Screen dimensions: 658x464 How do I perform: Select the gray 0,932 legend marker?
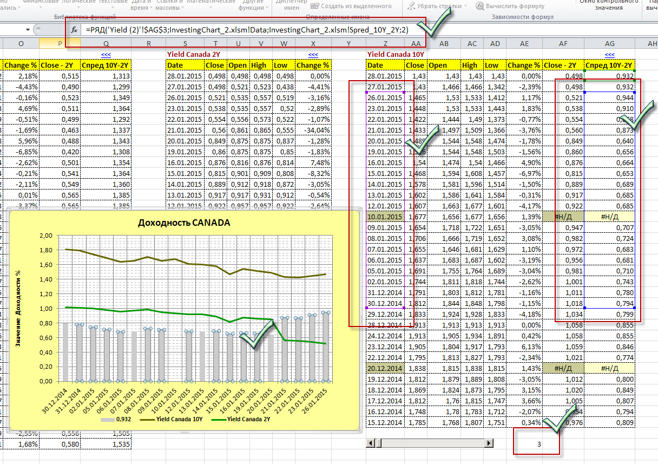coord(109,419)
